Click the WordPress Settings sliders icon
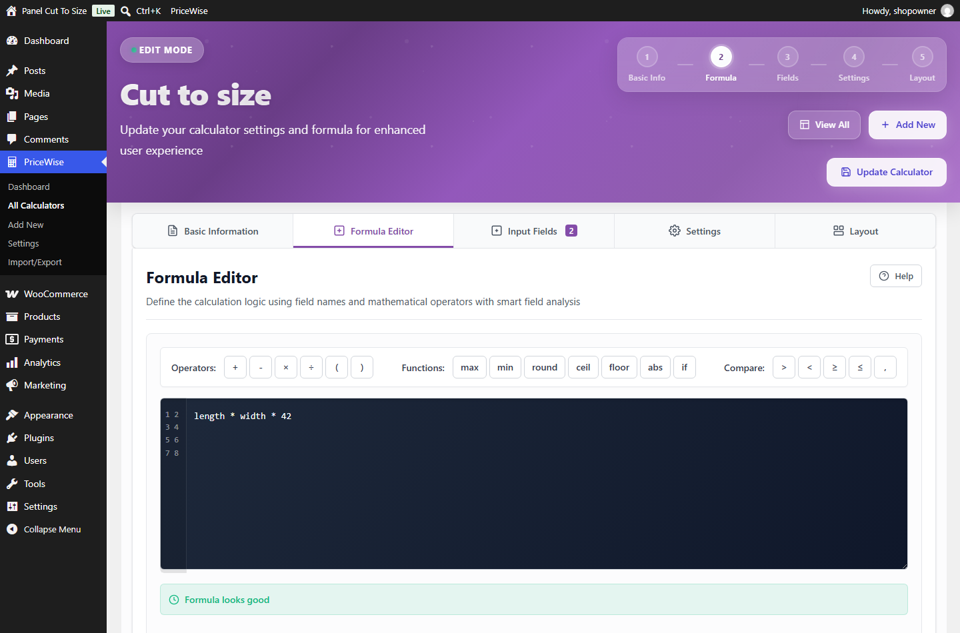Screen dimensions: 960x633 tap(12, 506)
